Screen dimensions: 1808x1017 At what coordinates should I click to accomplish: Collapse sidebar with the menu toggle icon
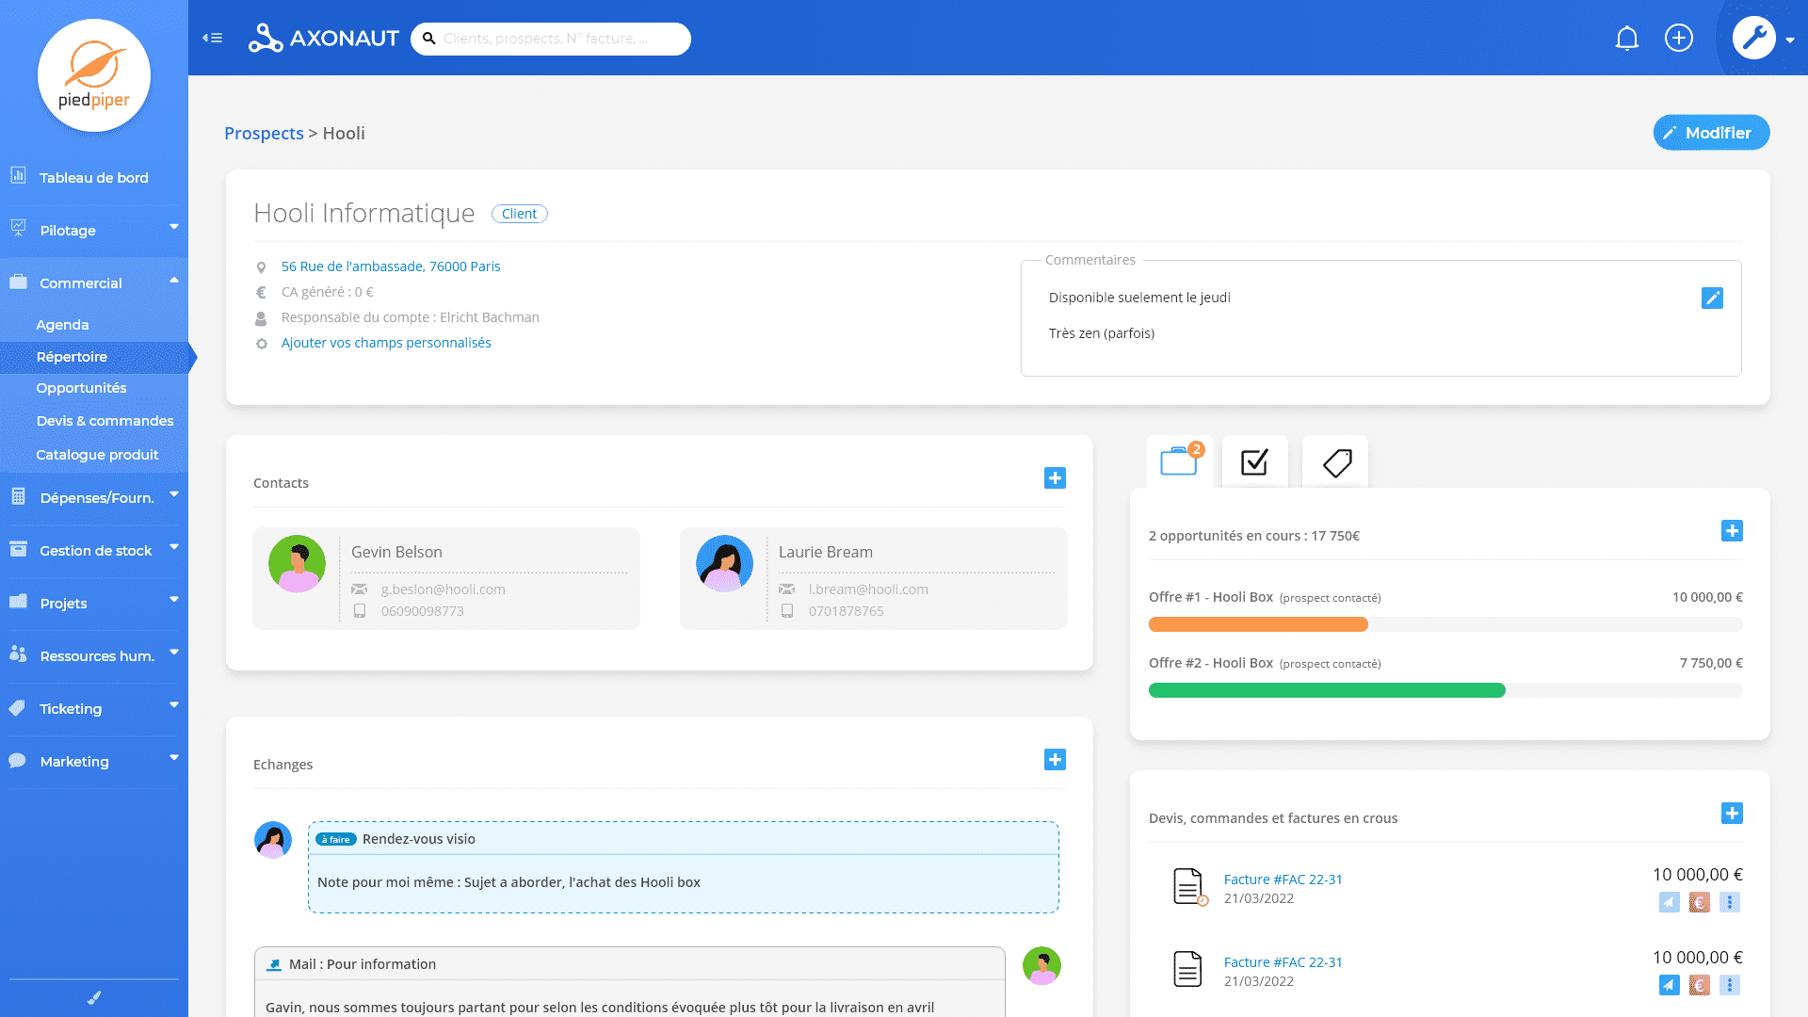[213, 38]
